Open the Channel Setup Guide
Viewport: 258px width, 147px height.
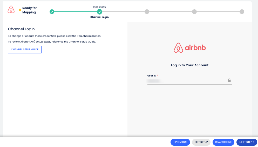25,50
